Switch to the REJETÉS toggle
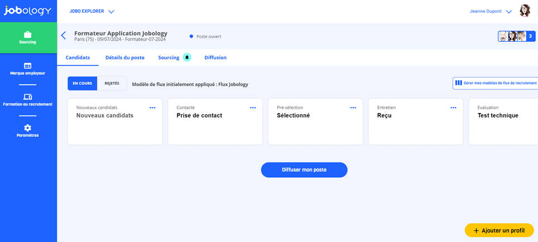Screen dimensions: 538x242 pos(112,83)
